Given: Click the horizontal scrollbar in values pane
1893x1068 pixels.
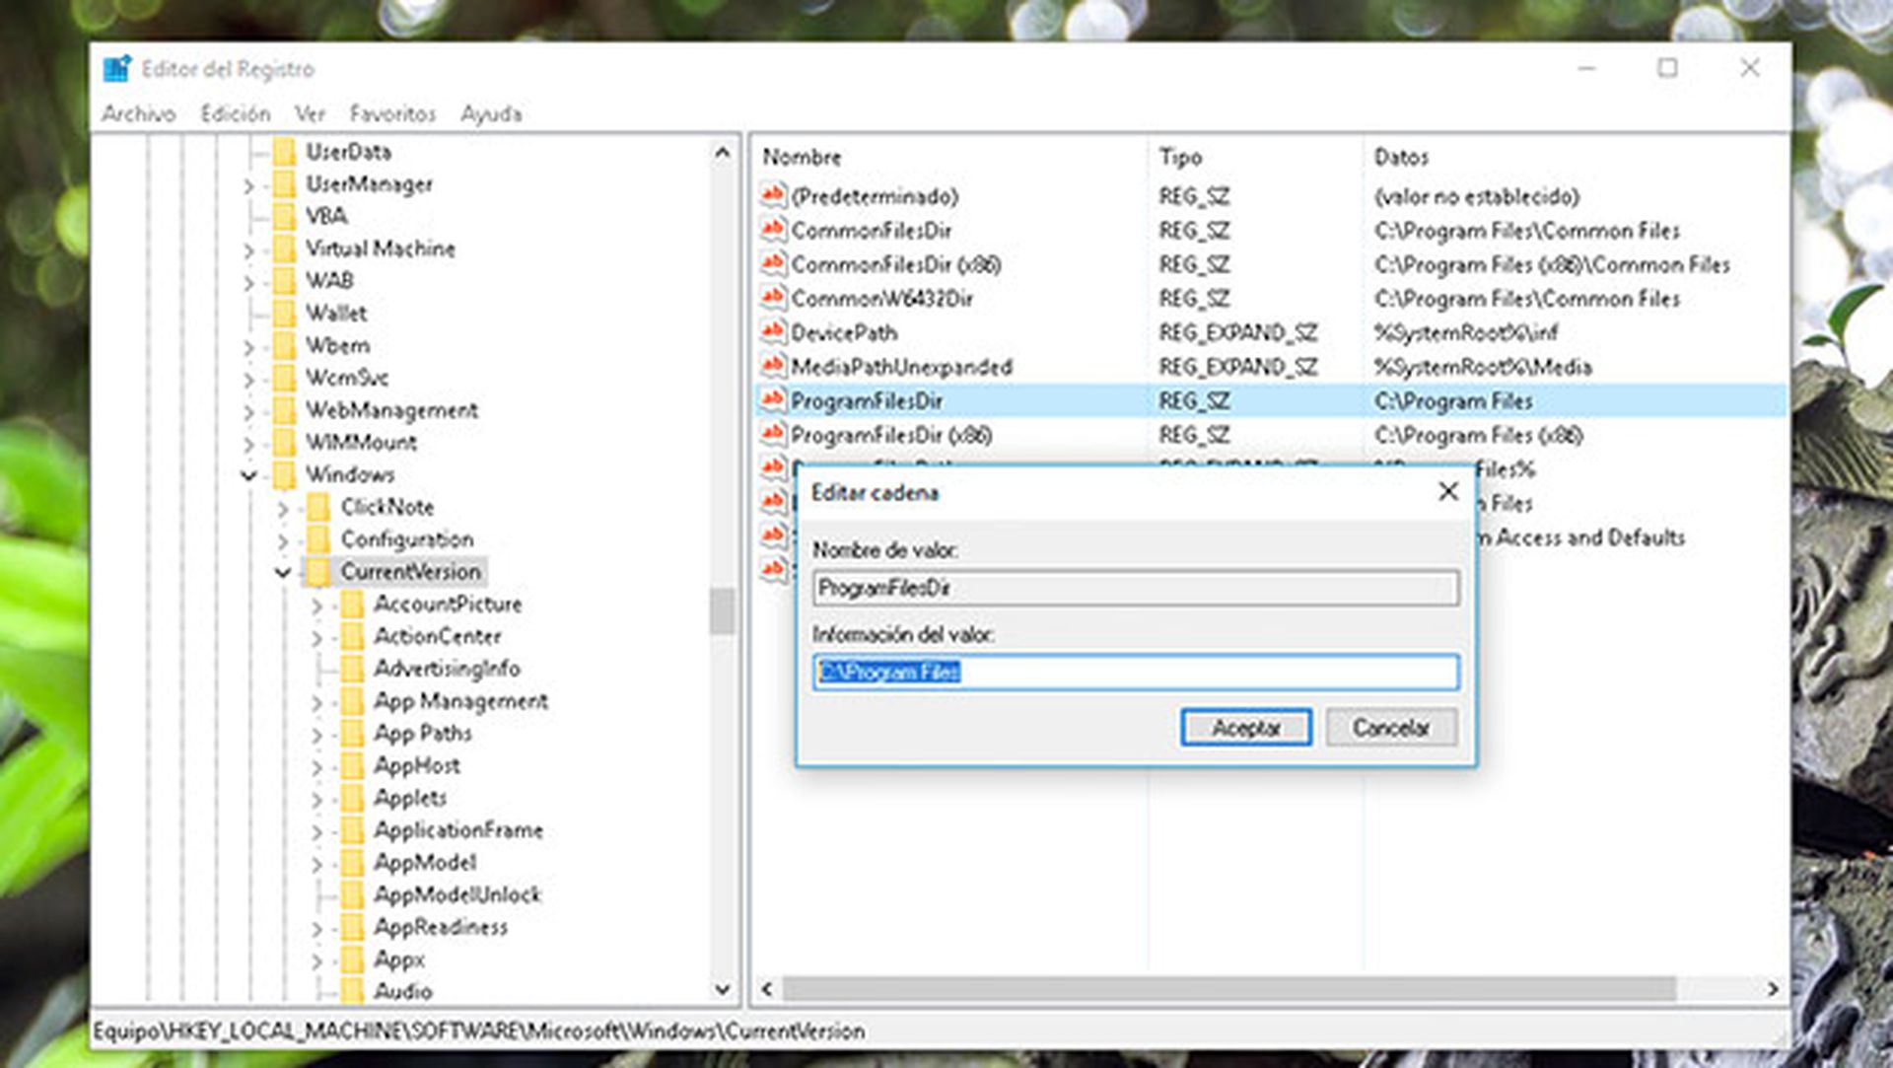Looking at the screenshot, I should pyautogui.click(x=1227, y=988).
